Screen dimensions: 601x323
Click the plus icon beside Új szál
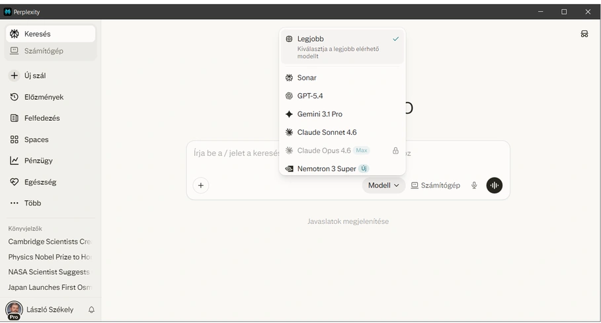pyautogui.click(x=14, y=75)
